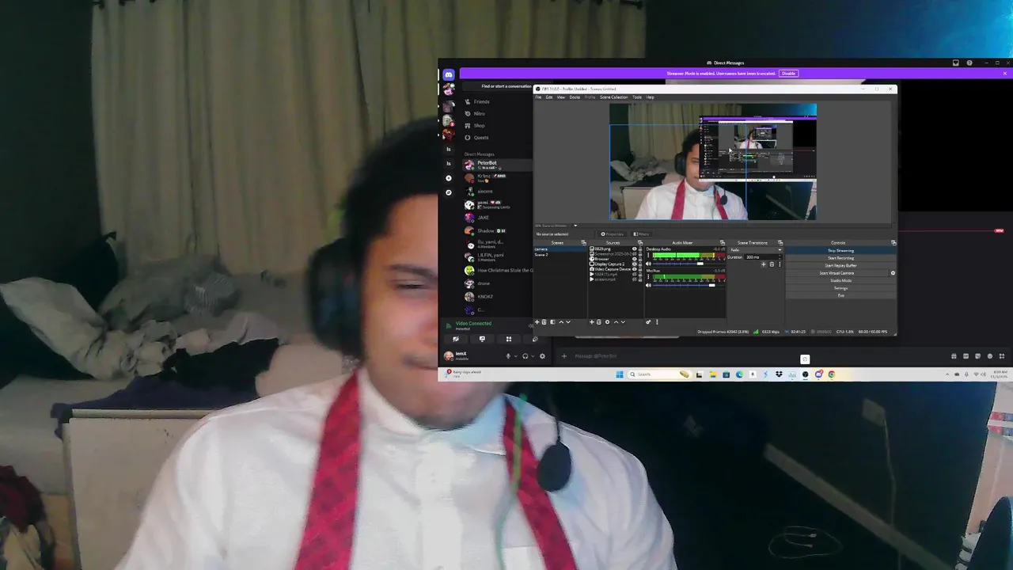This screenshot has width=1013, height=570.
Task: Open the OBS Scene Collection menu
Action: click(x=613, y=97)
